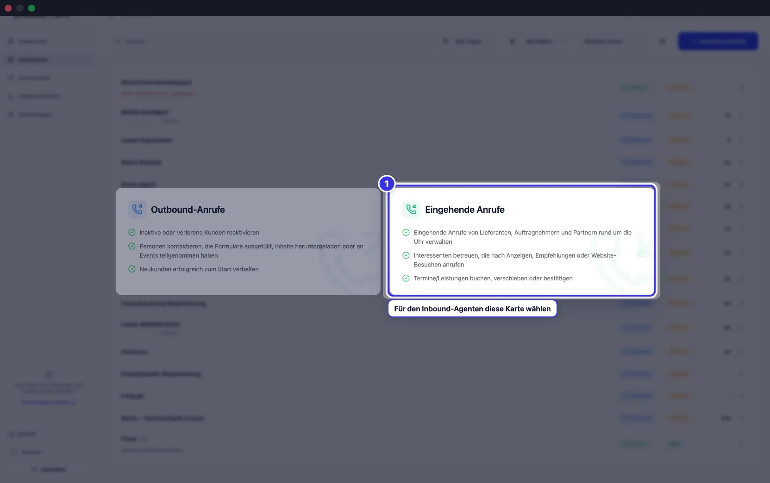Click text 'Interessenten betreuen, die nach Anzeigen'

point(473,255)
